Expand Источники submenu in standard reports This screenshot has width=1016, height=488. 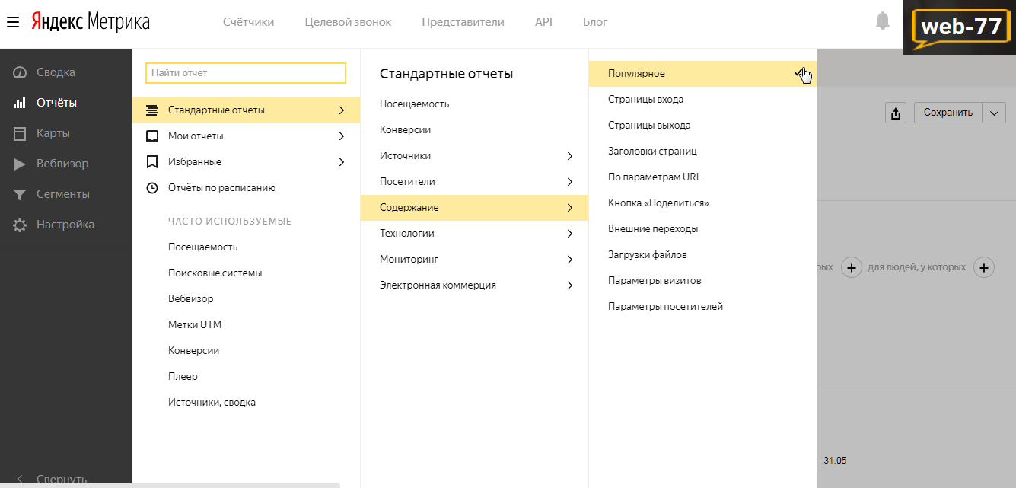point(474,156)
